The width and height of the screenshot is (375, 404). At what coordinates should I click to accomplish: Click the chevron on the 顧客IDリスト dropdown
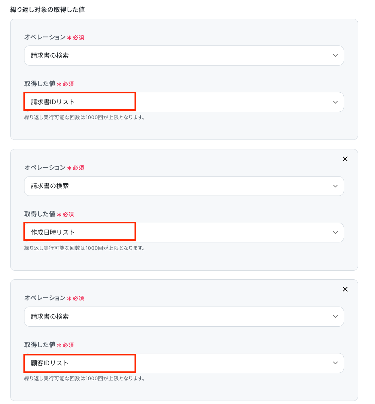[x=335, y=363]
